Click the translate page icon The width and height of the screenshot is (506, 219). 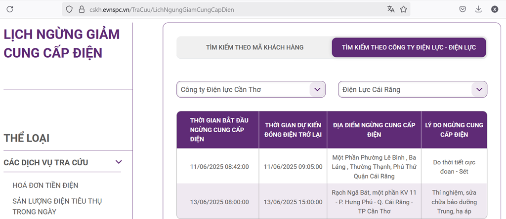pyautogui.click(x=391, y=9)
